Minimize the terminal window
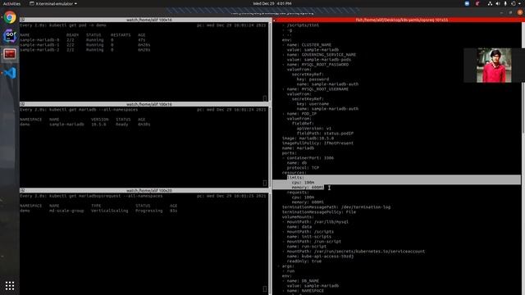 [501, 12]
